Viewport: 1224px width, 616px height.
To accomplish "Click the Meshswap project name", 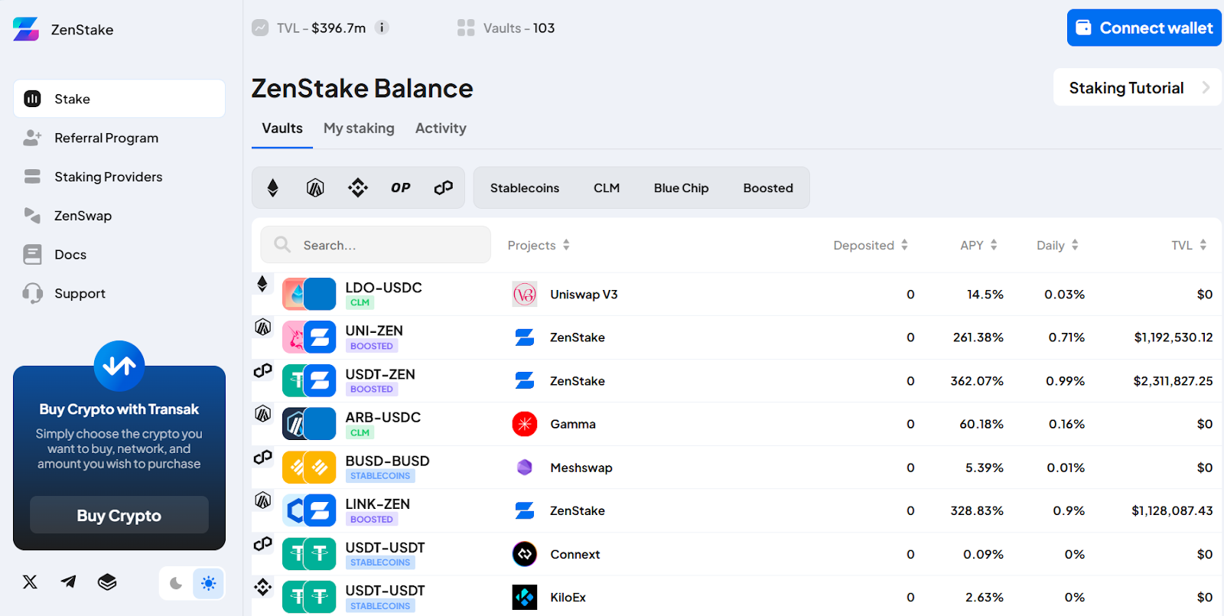I will 581,468.
